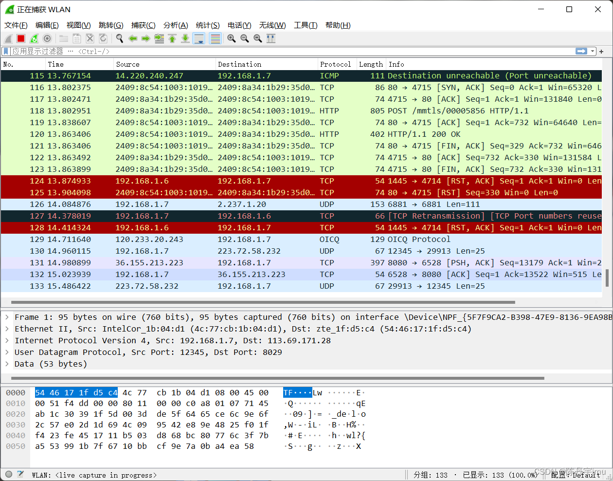Select packet 120 HTTP/1.1 200 OK
This screenshot has width=613, height=481.
coord(302,134)
